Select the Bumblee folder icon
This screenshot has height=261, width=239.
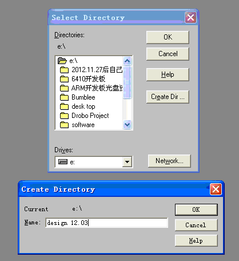point(64,97)
